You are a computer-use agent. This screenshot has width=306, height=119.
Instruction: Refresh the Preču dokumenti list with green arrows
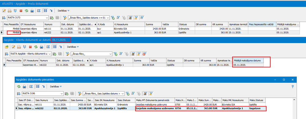coord(26,11)
